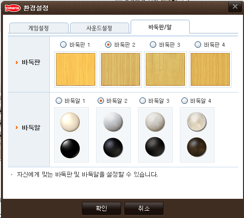Choose the black stone of 바둑알 3
The height and width of the screenshot is (218, 244).
(x=155, y=147)
